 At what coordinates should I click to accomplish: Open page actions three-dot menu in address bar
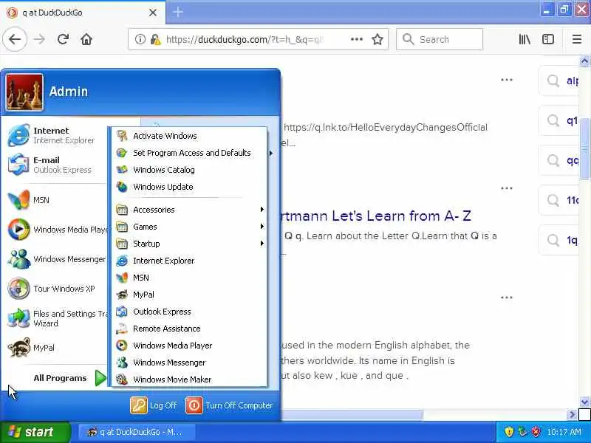(x=357, y=39)
